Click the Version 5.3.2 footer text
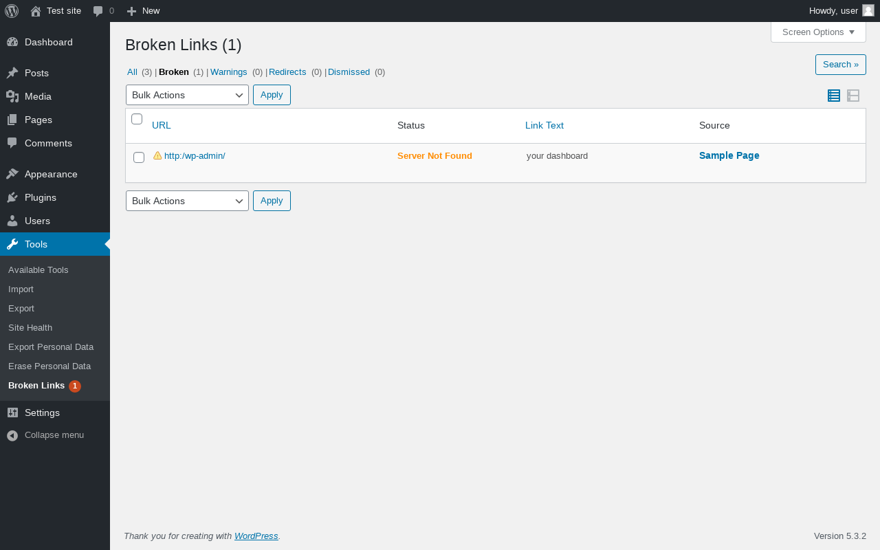Viewport: 880px width, 550px height. 840,536
